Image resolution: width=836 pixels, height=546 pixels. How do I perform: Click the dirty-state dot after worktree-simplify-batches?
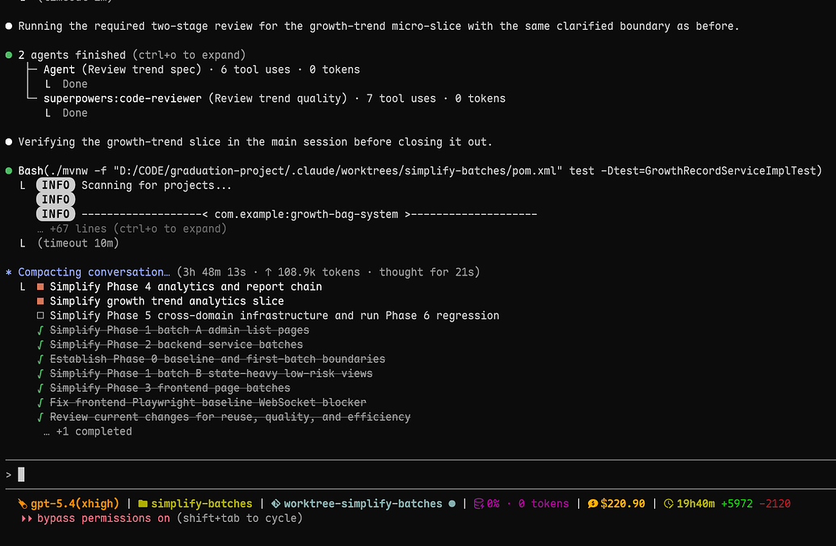[452, 504]
